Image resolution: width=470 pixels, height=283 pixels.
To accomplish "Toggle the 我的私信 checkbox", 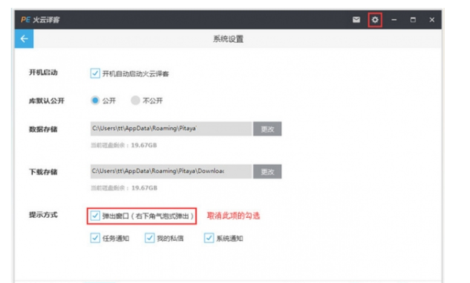I will (149, 238).
